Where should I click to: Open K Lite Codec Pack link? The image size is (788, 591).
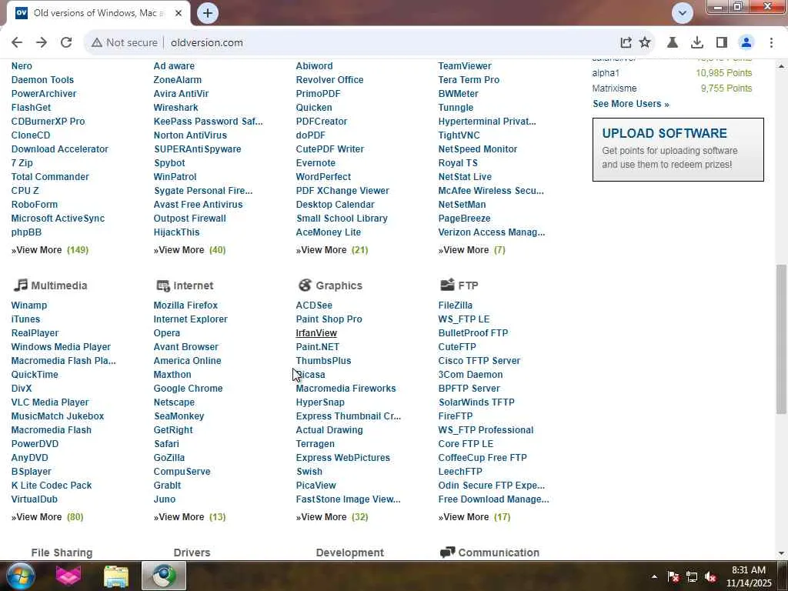52,486
